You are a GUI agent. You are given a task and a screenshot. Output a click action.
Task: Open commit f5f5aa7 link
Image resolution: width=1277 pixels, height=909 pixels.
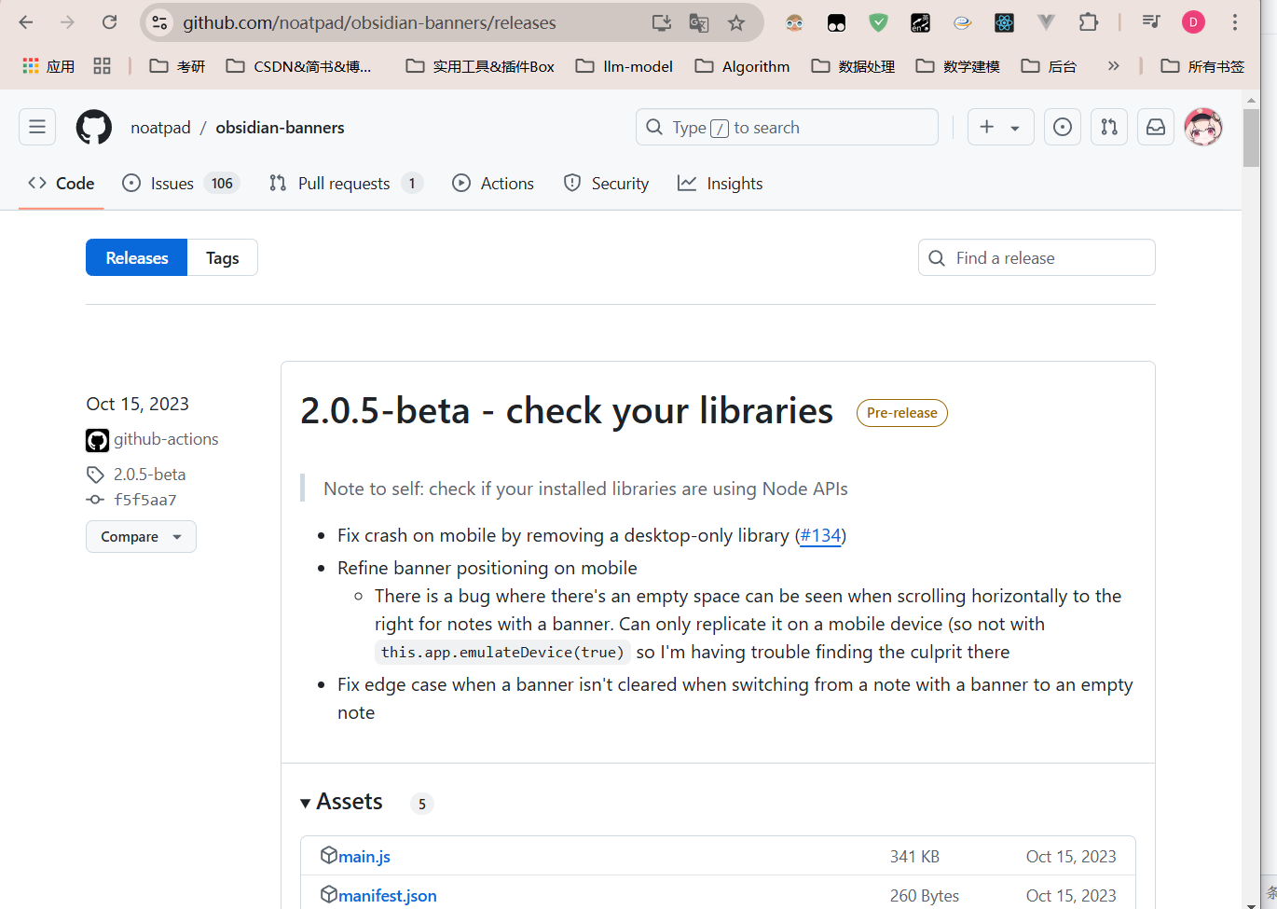pos(144,500)
